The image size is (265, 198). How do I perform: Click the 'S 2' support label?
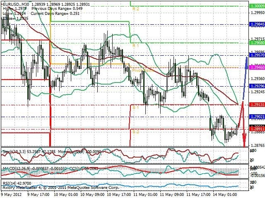[x=136, y=132]
